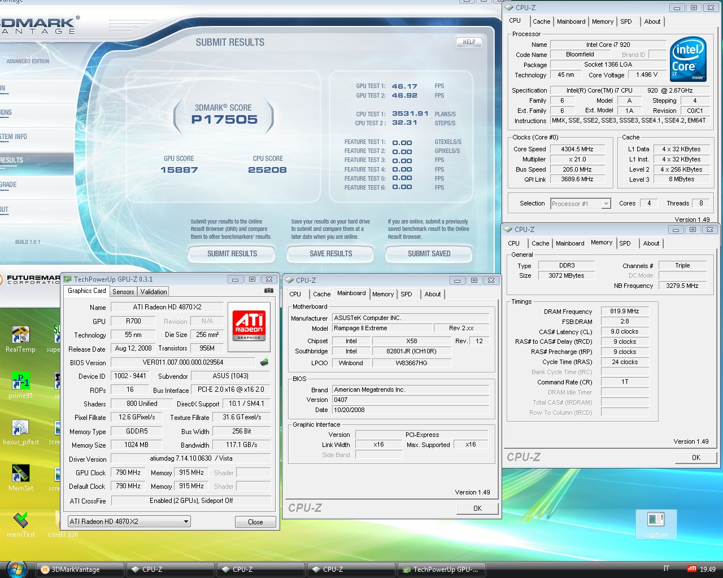Viewport: 723px width, 578px height.
Task: Click SUBMIT SAVED button in 3DMark
Action: [429, 254]
